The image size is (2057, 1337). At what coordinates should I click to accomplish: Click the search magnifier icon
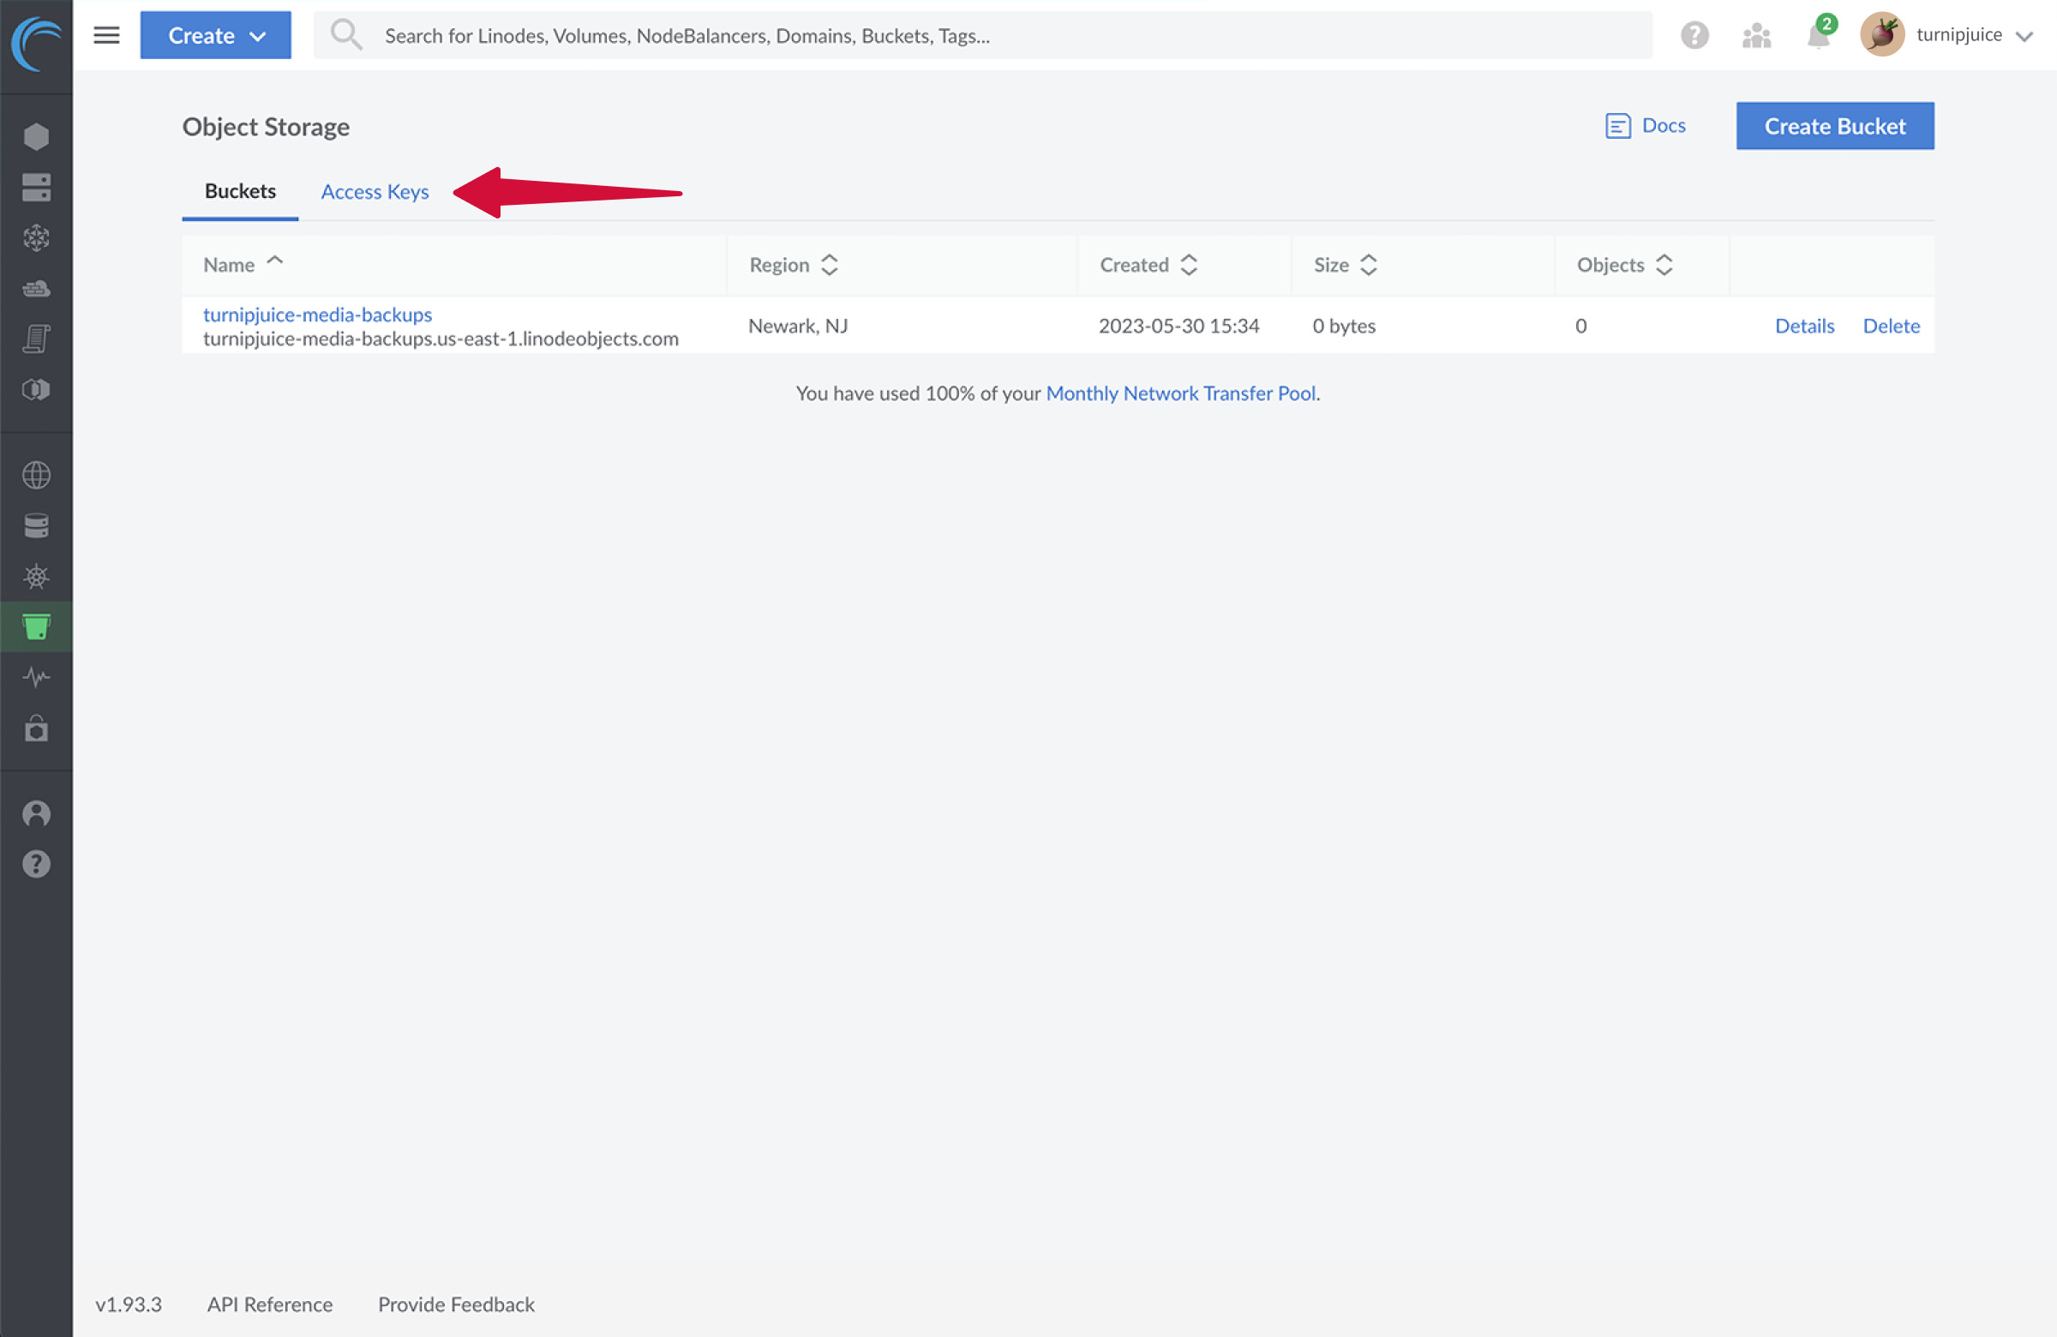(346, 35)
